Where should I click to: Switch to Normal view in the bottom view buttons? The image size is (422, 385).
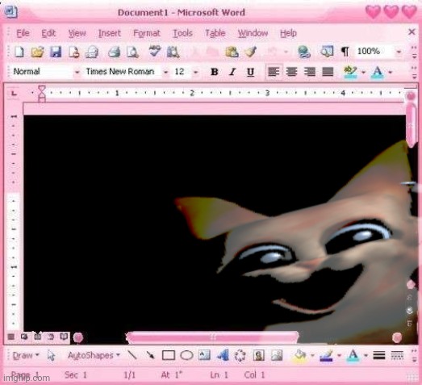(11, 337)
